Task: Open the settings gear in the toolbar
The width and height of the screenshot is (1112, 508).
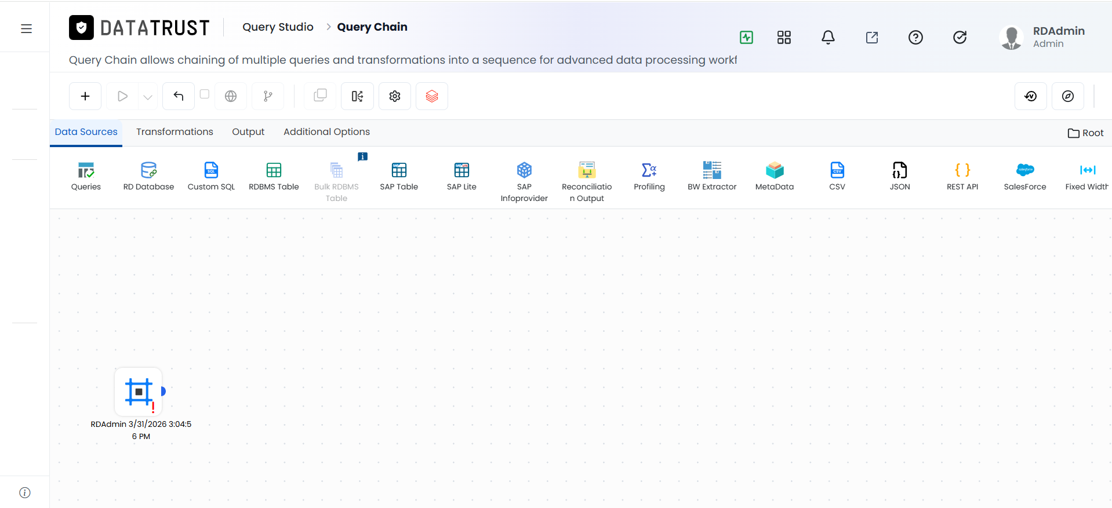Action: (395, 96)
